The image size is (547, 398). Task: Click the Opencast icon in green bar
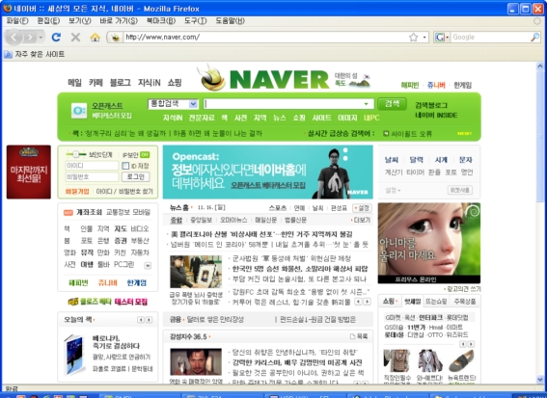78,111
